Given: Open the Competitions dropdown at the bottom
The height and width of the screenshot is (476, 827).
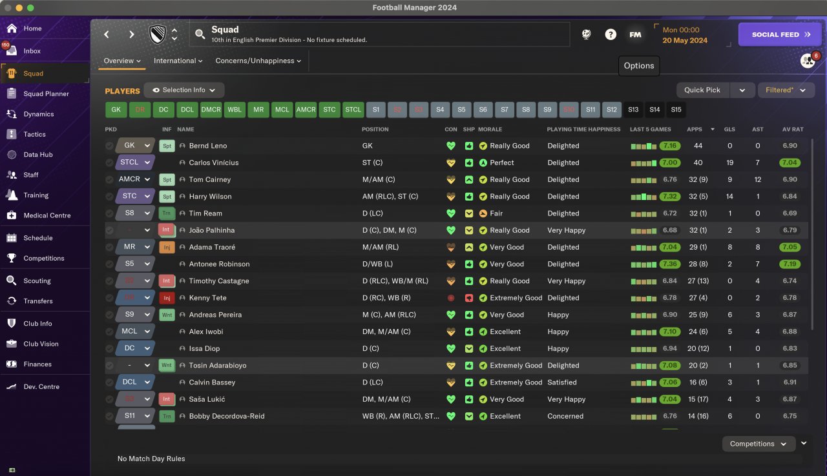Looking at the screenshot, I should (x=759, y=444).
